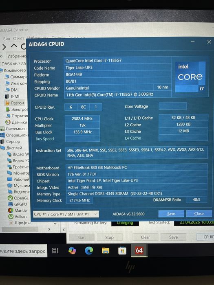This screenshot has height=285, width=214.
Task: Click the left scroll arrow in the right pane
Action: (x=64, y=229)
